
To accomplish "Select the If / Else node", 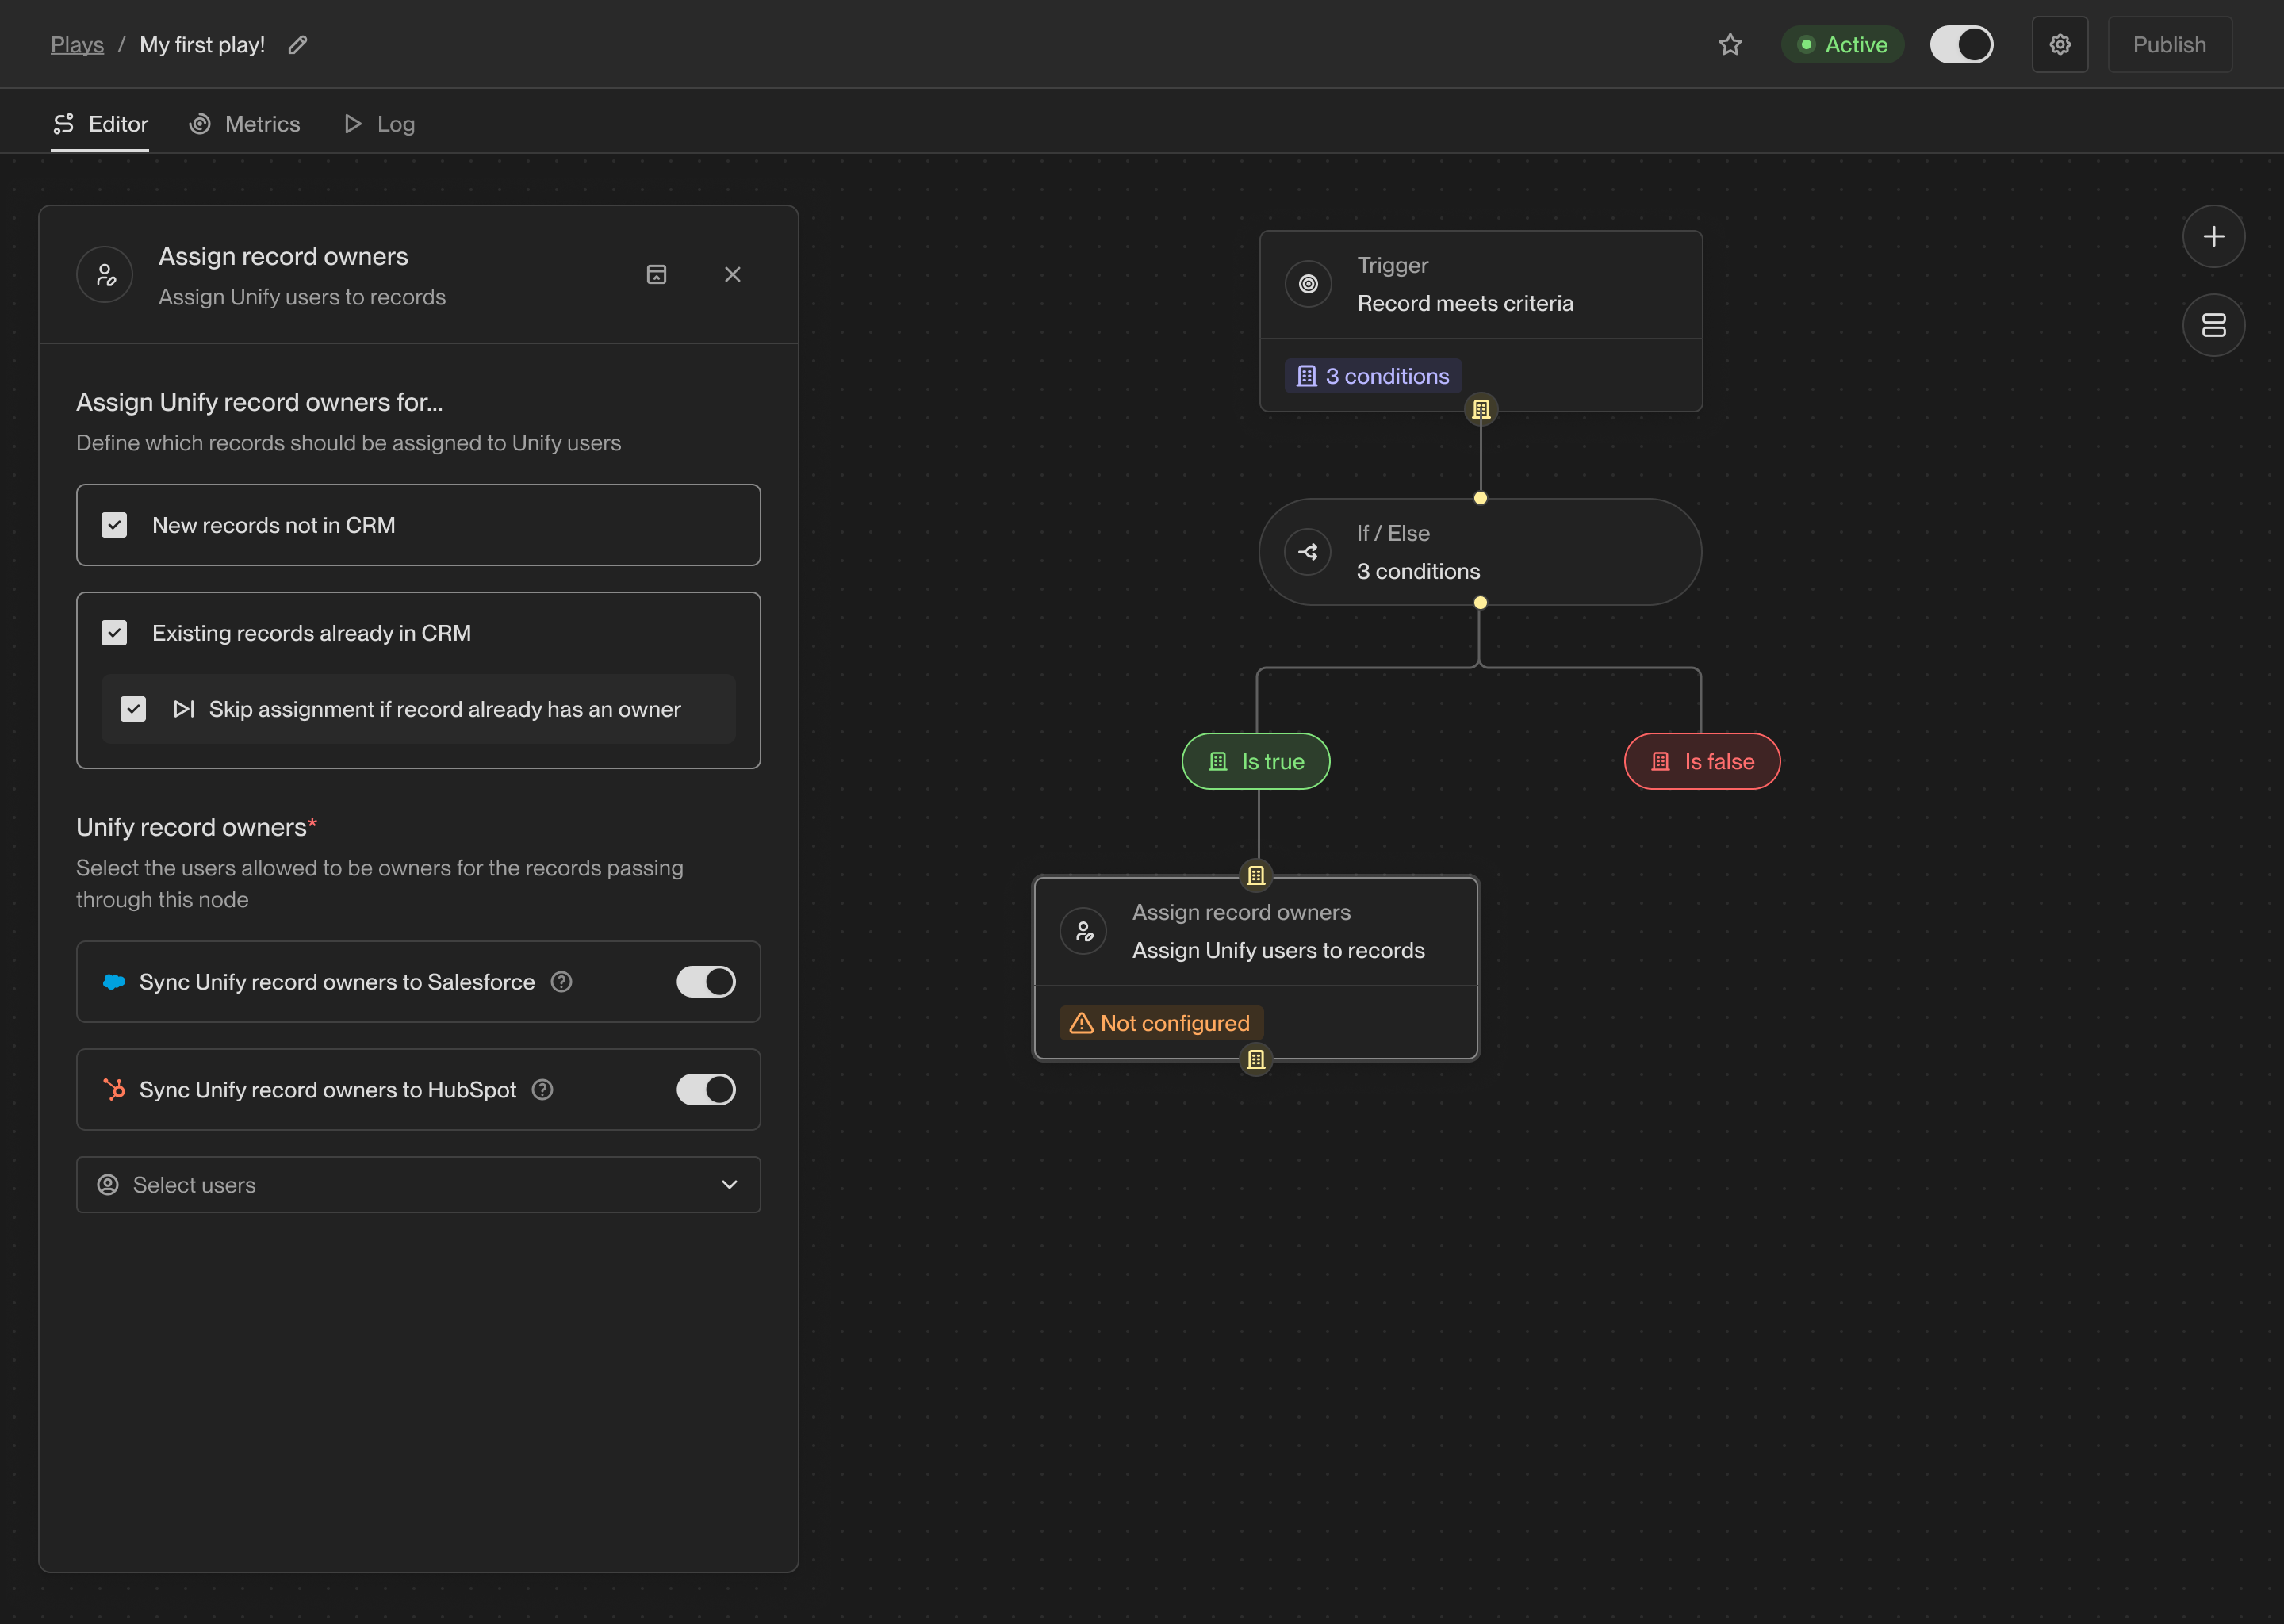I will [x=1479, y=552].
